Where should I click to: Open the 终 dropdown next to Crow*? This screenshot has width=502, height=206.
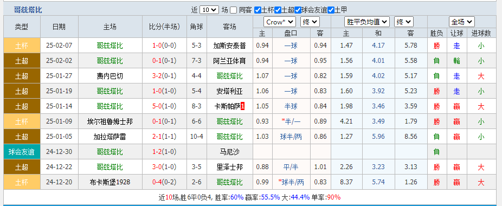tap(310, 22)
